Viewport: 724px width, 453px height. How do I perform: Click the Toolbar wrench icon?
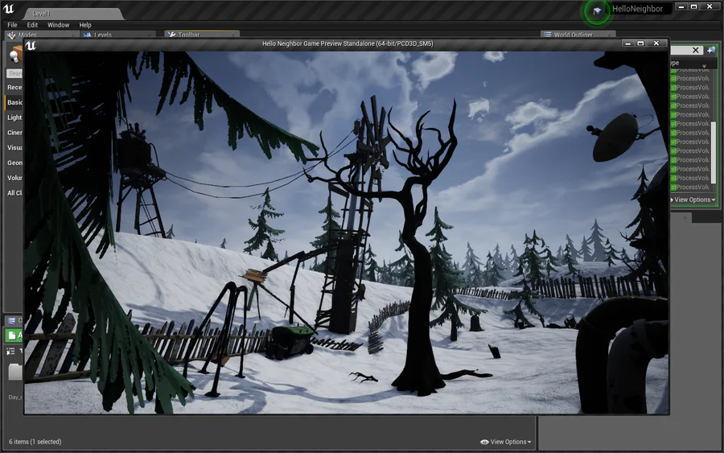pyautogui.click(x=171, y=35)
